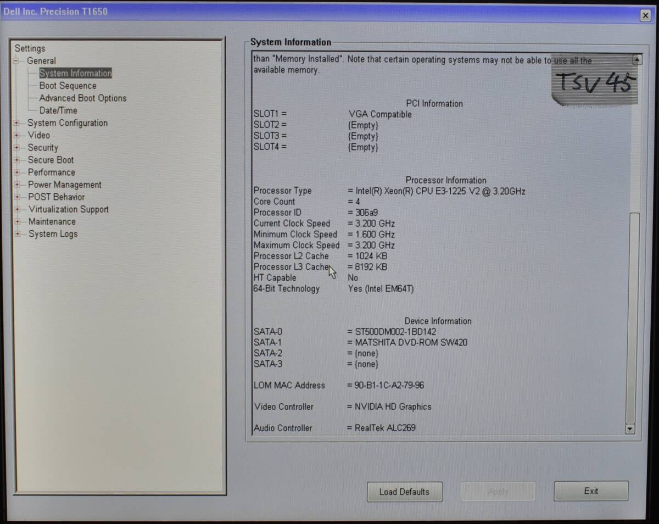
Task: Select the Virtualization Support label
Action: tap(69, 209)
